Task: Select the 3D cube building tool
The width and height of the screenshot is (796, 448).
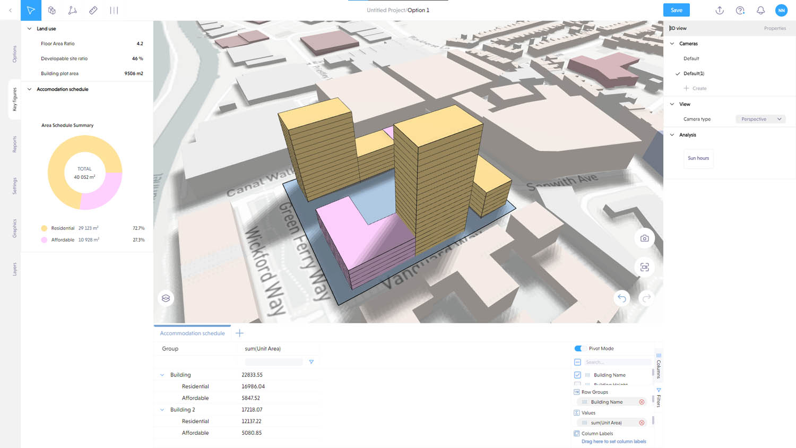Action: coord(52,10)
